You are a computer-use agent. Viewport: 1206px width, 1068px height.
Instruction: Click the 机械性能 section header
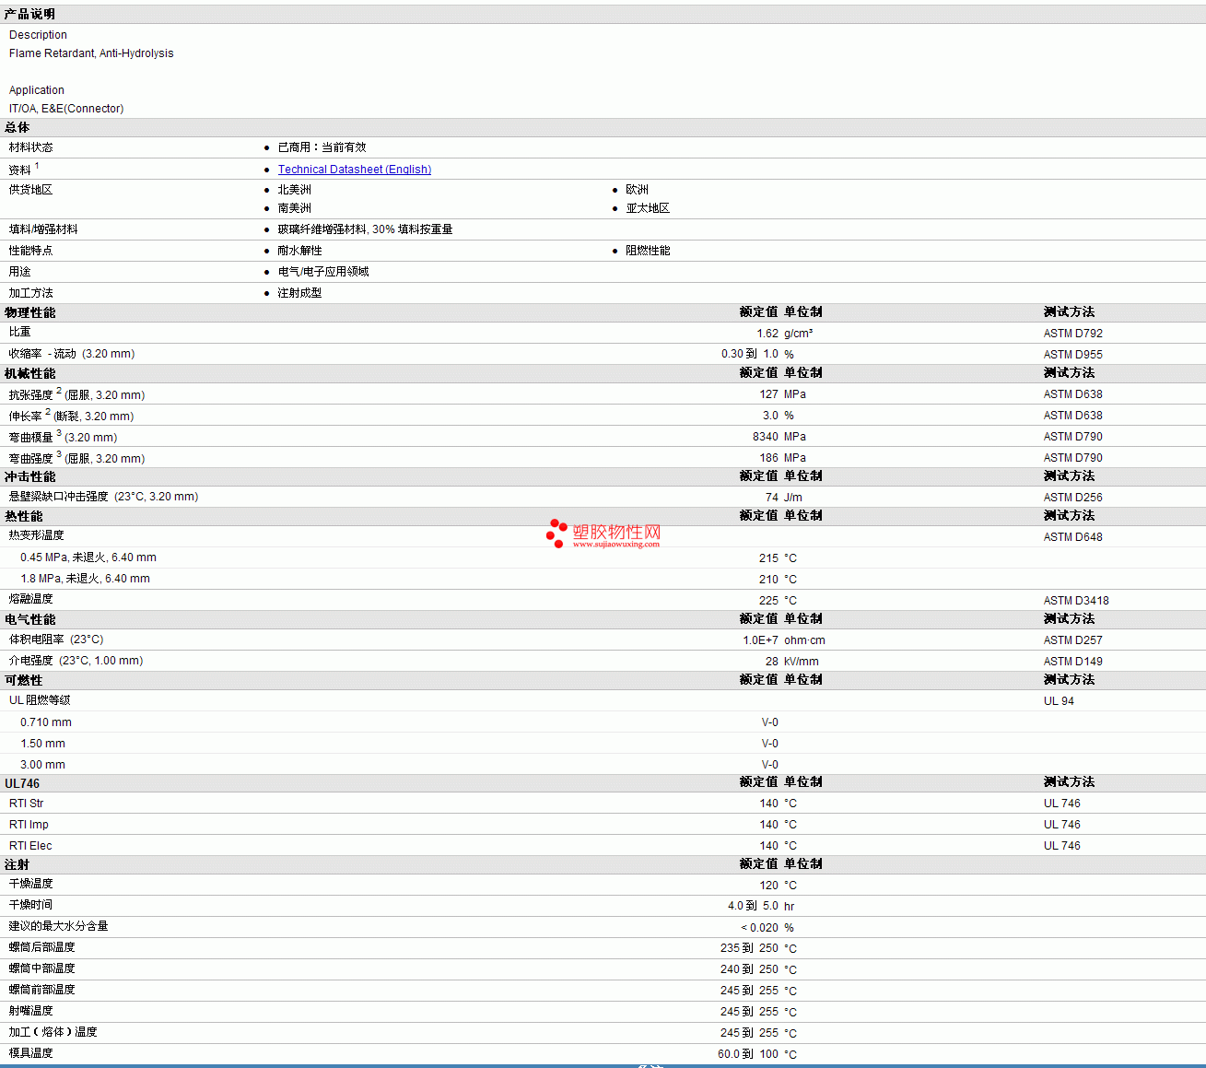pyautogui.click(x=29, y=374)
